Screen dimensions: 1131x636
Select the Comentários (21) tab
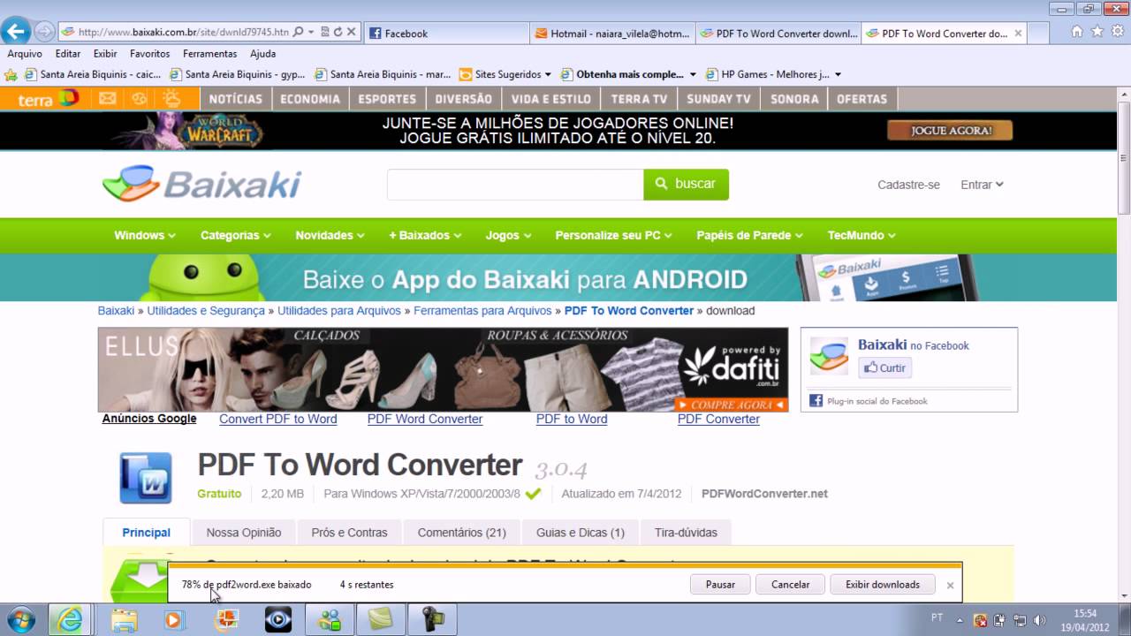[462, 533]
